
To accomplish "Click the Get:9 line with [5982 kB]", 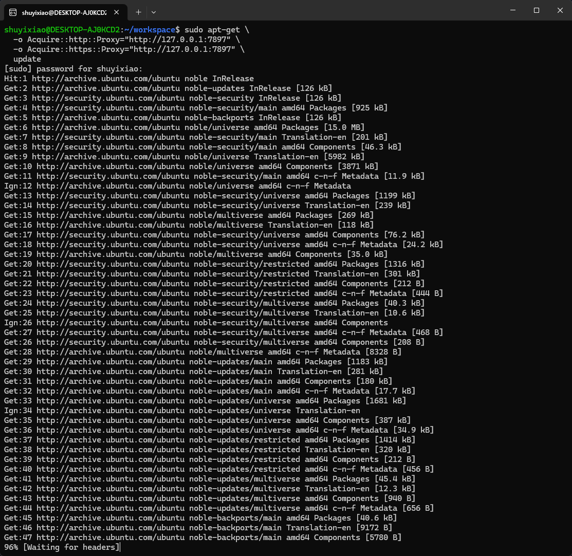I will tap(184, 157).
